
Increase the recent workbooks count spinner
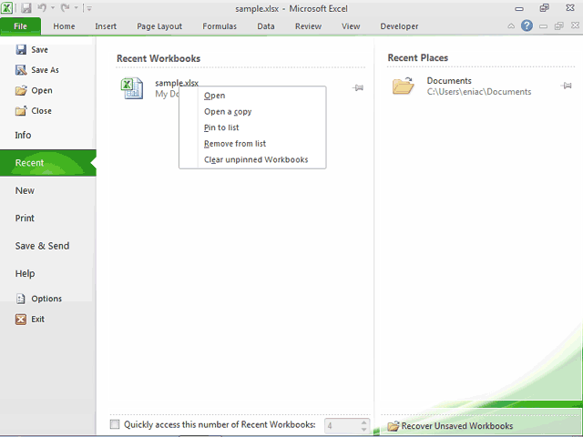point(363,422)
